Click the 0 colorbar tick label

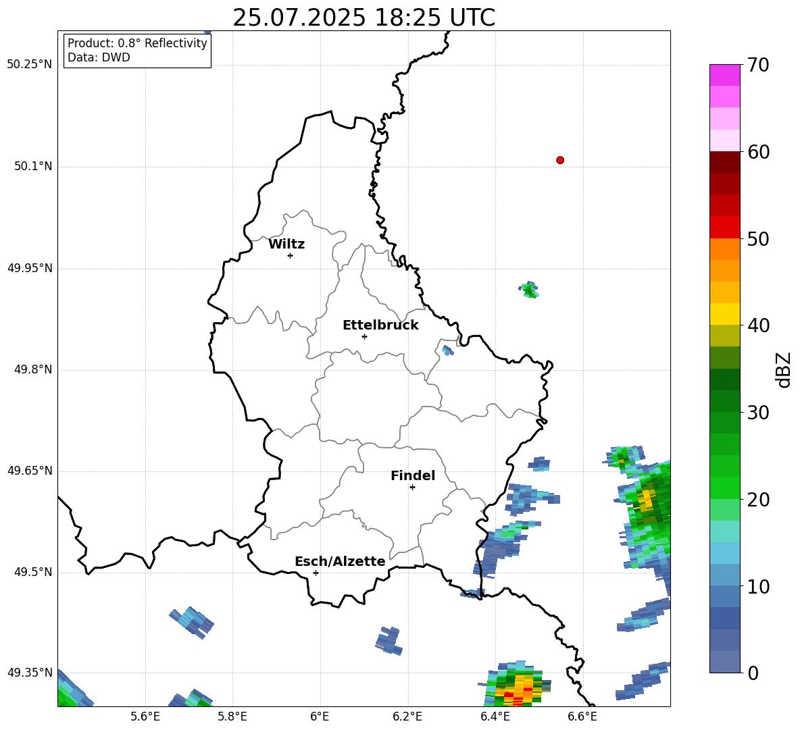[x=753, y=673]
